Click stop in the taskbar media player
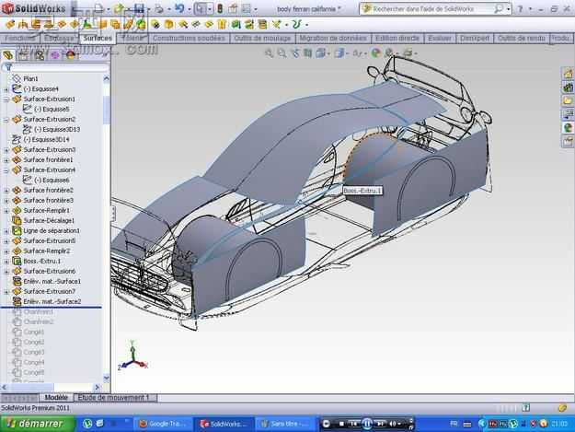Image resolution: width=575 pixels, height=432 pixels. (x=341, y=424)
